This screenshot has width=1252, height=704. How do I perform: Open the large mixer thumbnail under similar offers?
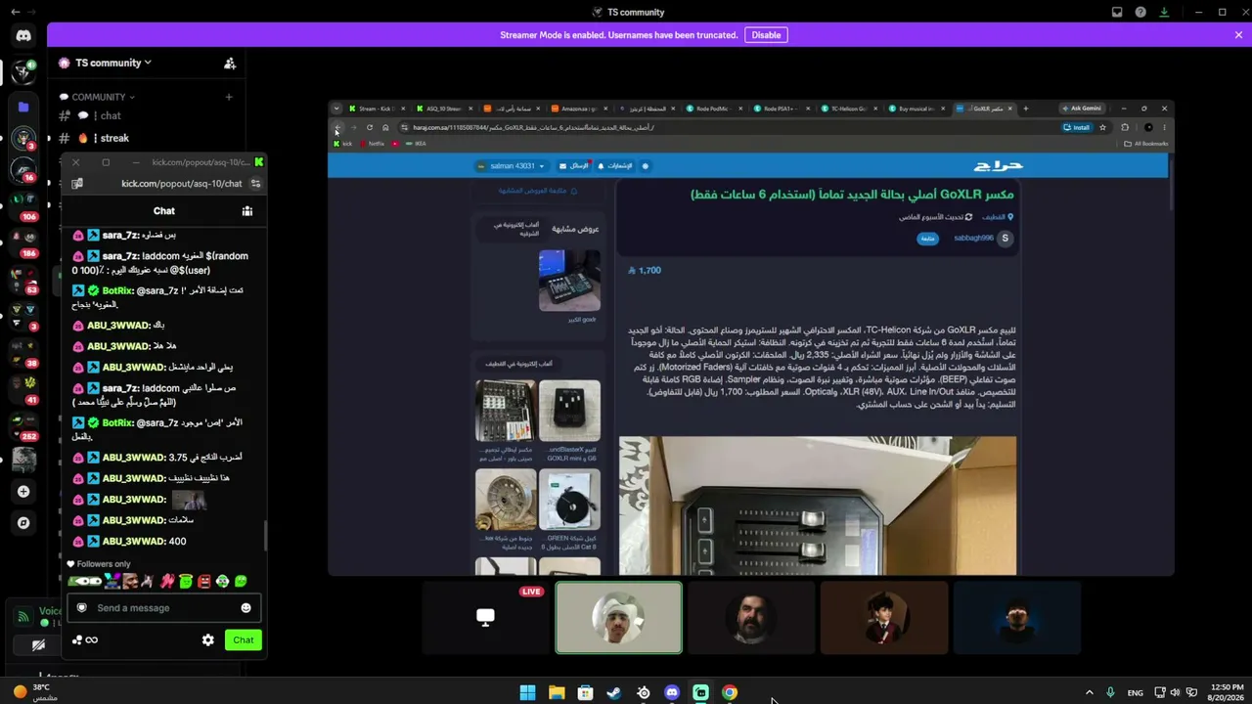(569, 281)
